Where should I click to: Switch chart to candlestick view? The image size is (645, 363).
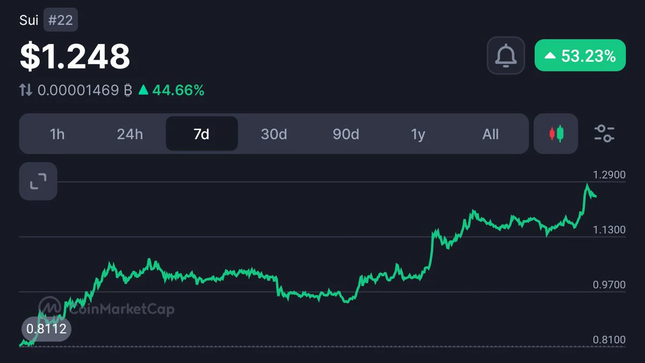tap(556, 133)
